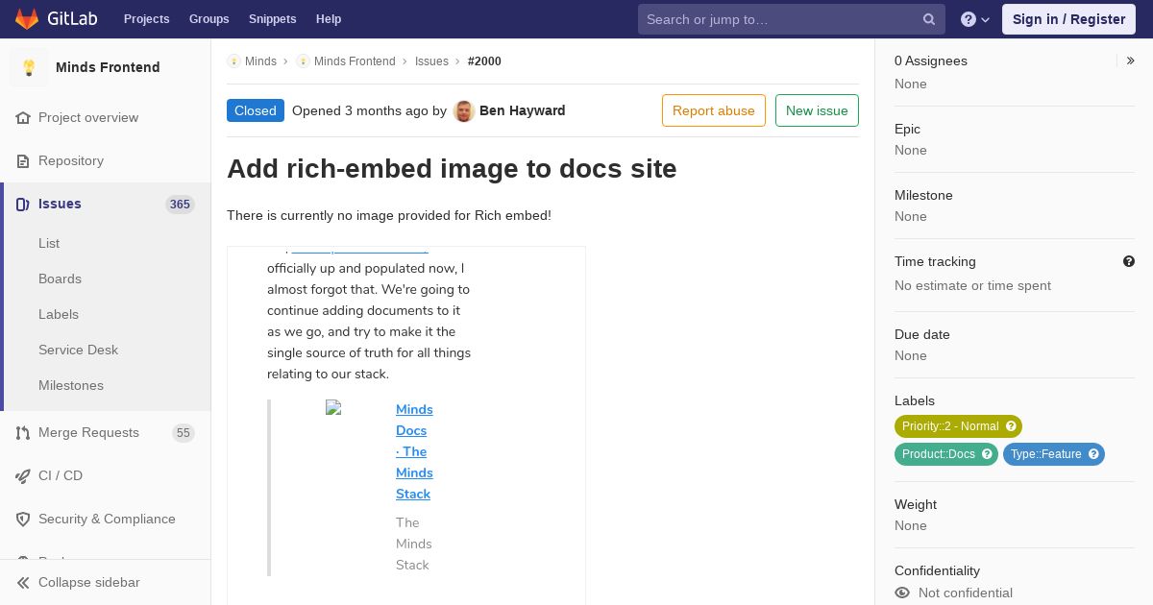The height and width of the screenshot is (605, 1153).
Task: Click Sign in / Register
Action: [x=1068, y=19]
